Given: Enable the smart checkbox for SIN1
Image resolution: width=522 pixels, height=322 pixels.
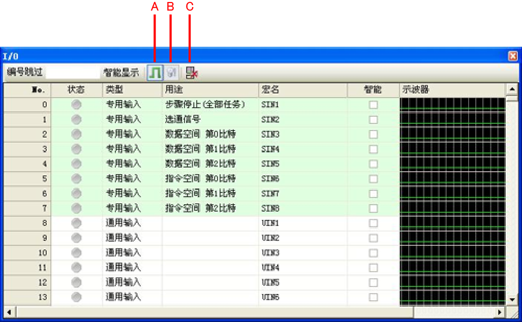Looking at the screenshot, I should coord(373,105).
